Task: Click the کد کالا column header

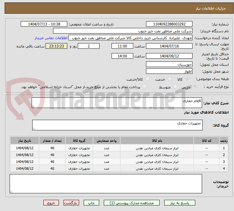Action: [206, 141]
